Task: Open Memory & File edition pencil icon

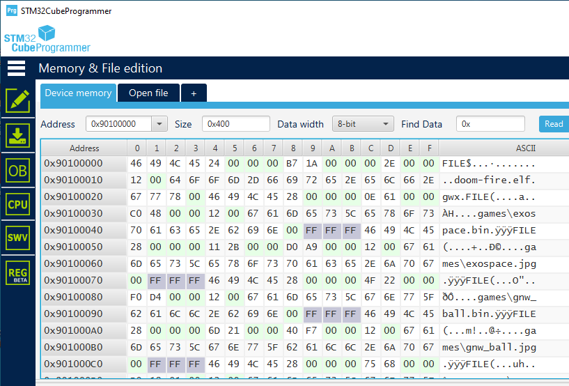Action: [x=17, y=101]
